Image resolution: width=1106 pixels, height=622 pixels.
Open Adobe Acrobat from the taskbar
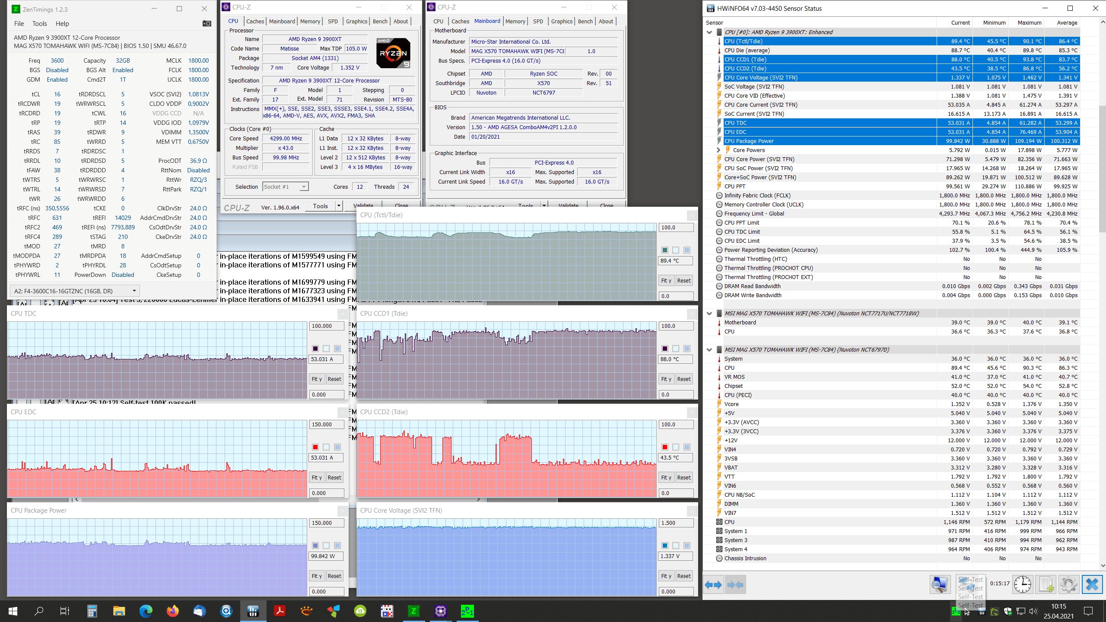[x=280, y=611]
